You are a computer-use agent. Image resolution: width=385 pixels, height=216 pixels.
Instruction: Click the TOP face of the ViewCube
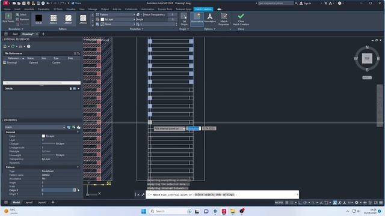[x=367, y=59]
